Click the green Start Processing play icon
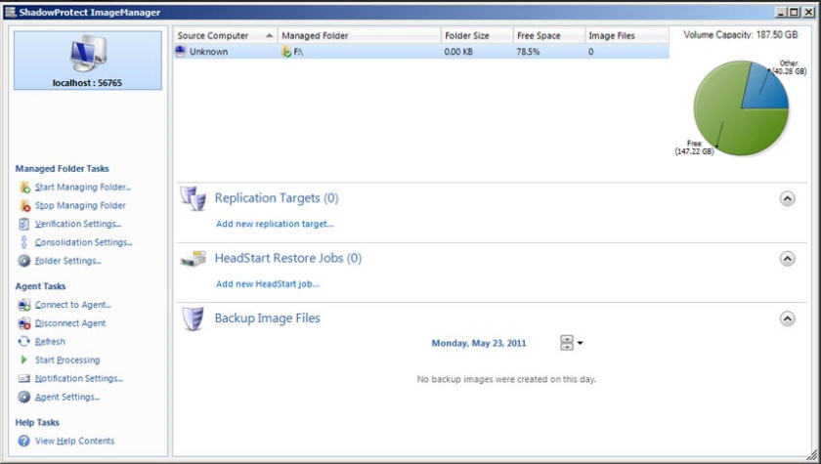Screen dimensions: 821x464 click(x=23, y=359)
